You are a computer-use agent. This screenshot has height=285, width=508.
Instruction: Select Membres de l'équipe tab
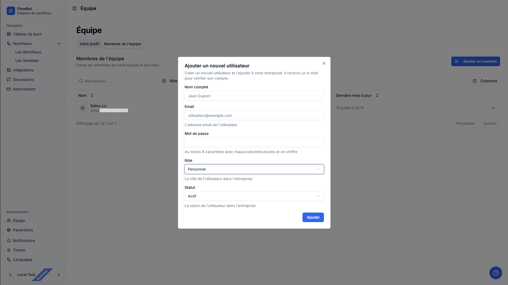pos(122,44)
